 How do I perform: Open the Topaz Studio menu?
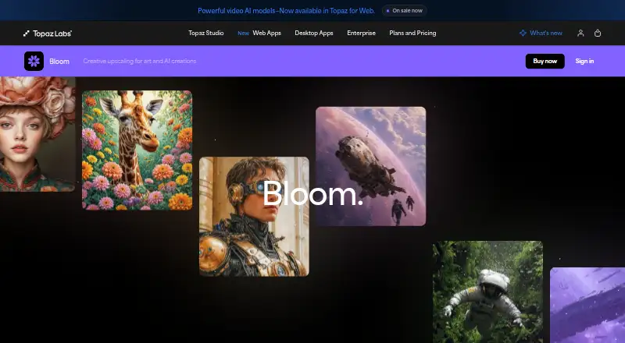[205, 33]
